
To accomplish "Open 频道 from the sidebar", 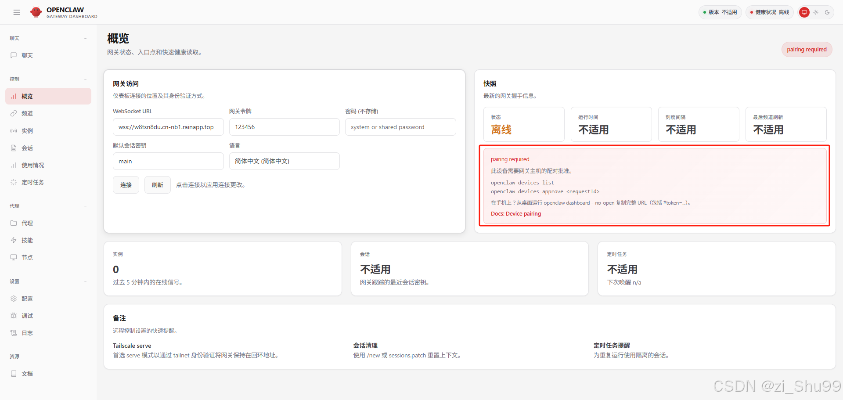I will (27, 113).
